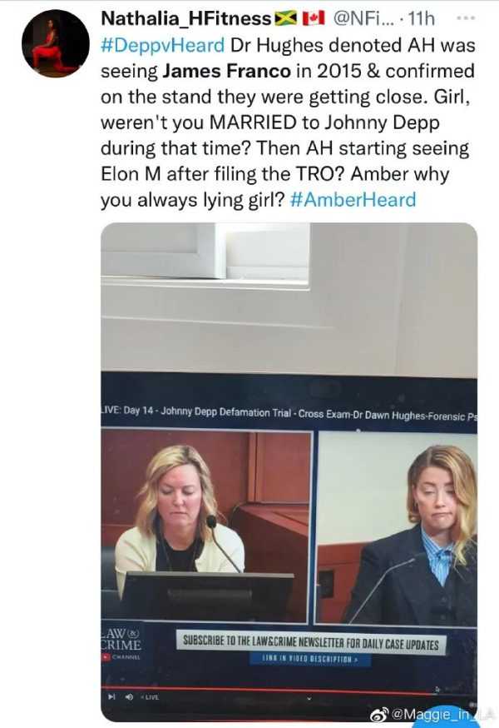Open Nathalia_HFitness profile picture
The width and height of the screenshot is (499, 728).
[x=55, y=43]
